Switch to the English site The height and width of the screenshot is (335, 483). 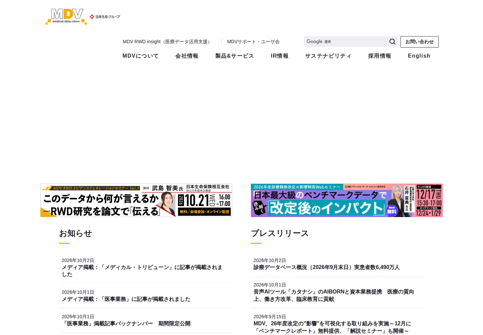pos(419,56)
